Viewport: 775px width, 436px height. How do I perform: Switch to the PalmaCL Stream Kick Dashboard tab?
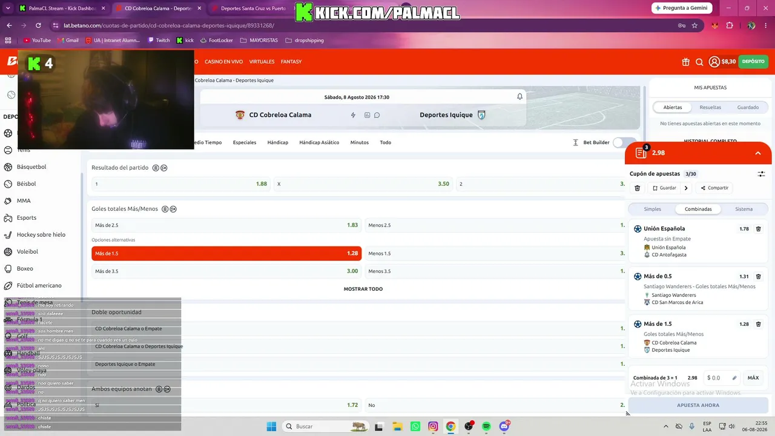click(x=62, y=8)
